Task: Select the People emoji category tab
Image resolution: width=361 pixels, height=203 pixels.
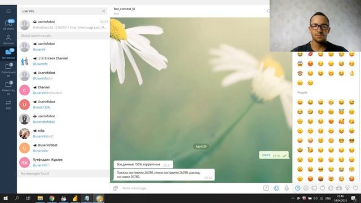Action: tap(306, 188)
